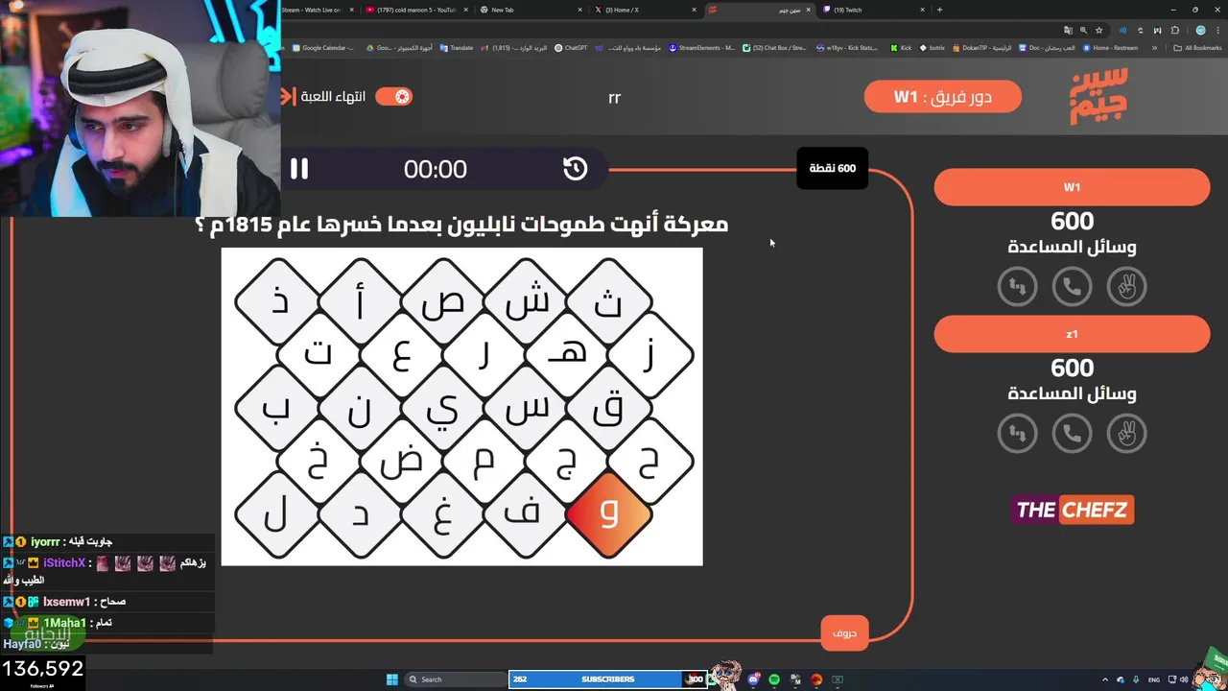Reset the countdown timer with the rewind icon

[x=575, y=169]
